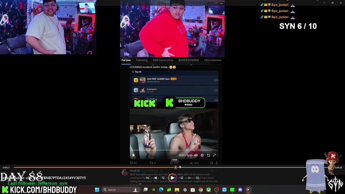Viewport: 345px width, 194px height.
Task: Click the orange seek slider handle
Action: 175,167
